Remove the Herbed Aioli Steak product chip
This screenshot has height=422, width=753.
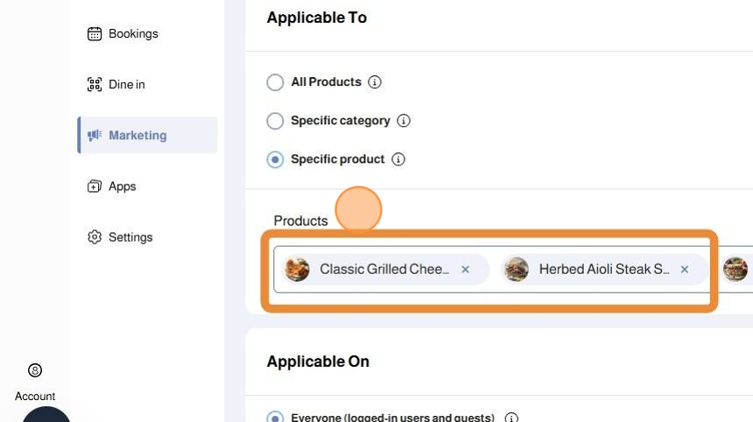point(685,270)
